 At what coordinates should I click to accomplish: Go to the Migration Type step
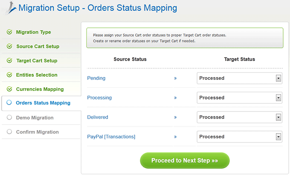tap(33, 32)
